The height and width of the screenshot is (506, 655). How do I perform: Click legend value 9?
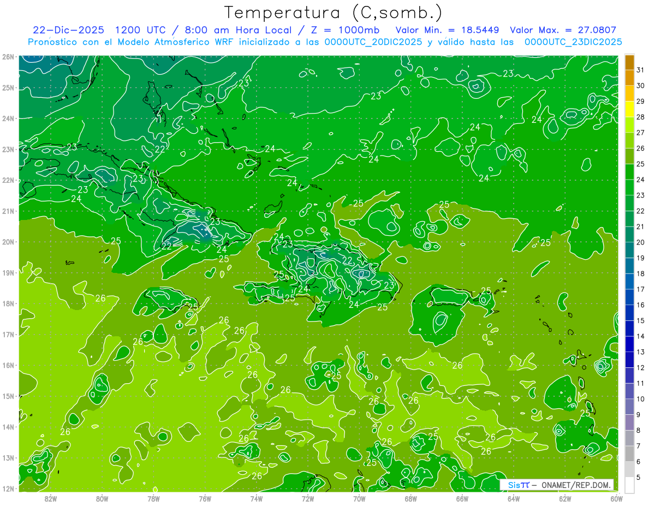tap(639, 415)
